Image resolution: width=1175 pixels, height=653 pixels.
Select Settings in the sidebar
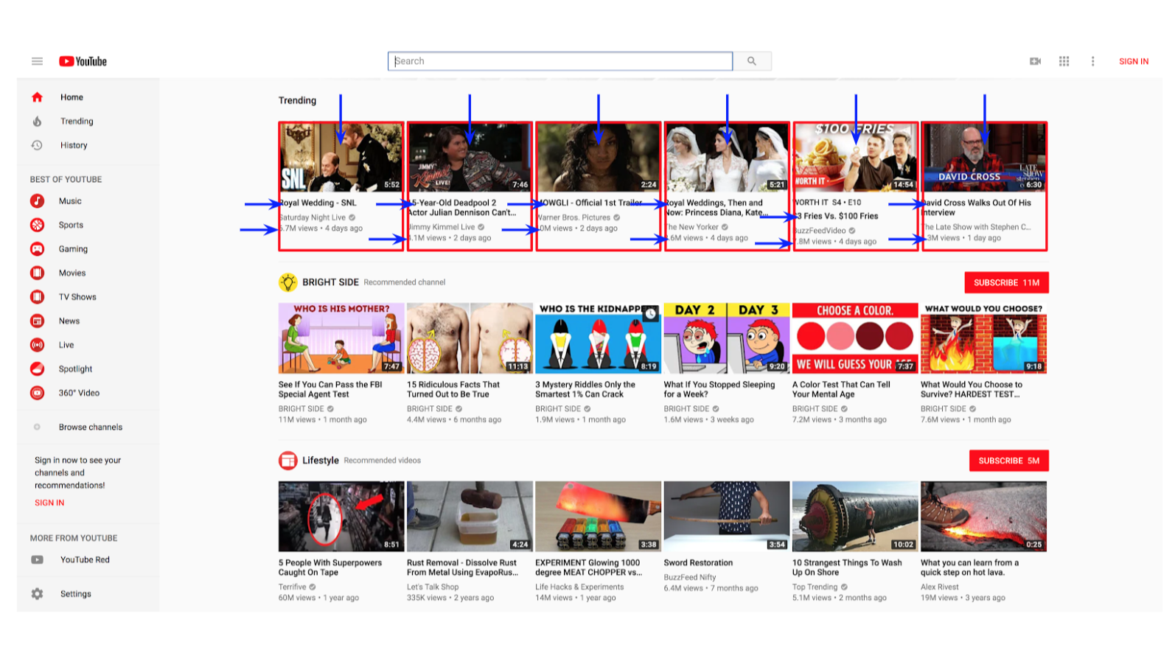[x=76, y=594]
